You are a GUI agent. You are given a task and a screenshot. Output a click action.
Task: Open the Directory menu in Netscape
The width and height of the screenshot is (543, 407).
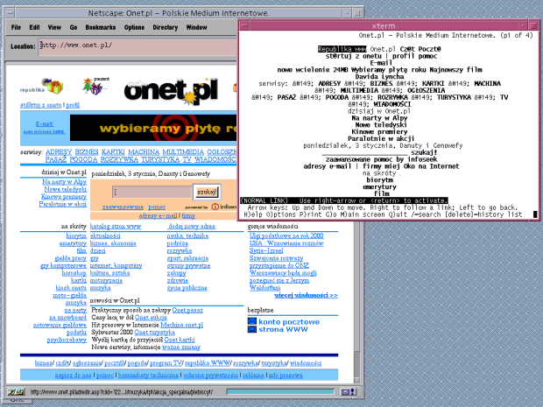point(166,27)
